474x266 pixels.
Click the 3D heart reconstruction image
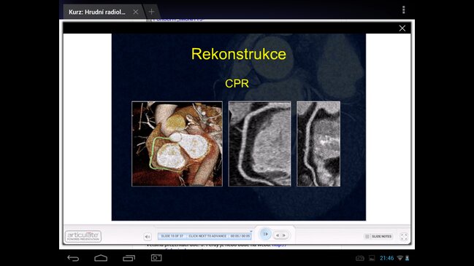click(177, 144)
